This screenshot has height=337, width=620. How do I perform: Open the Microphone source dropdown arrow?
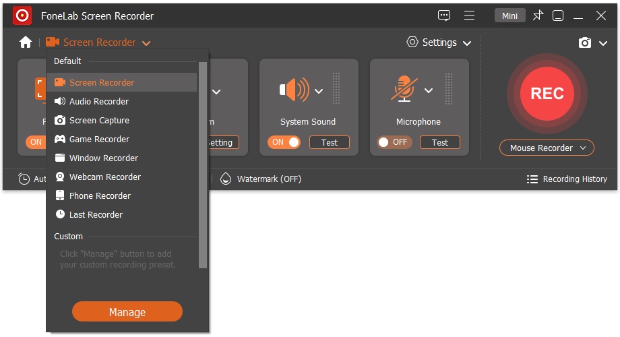tap(429, 90)
